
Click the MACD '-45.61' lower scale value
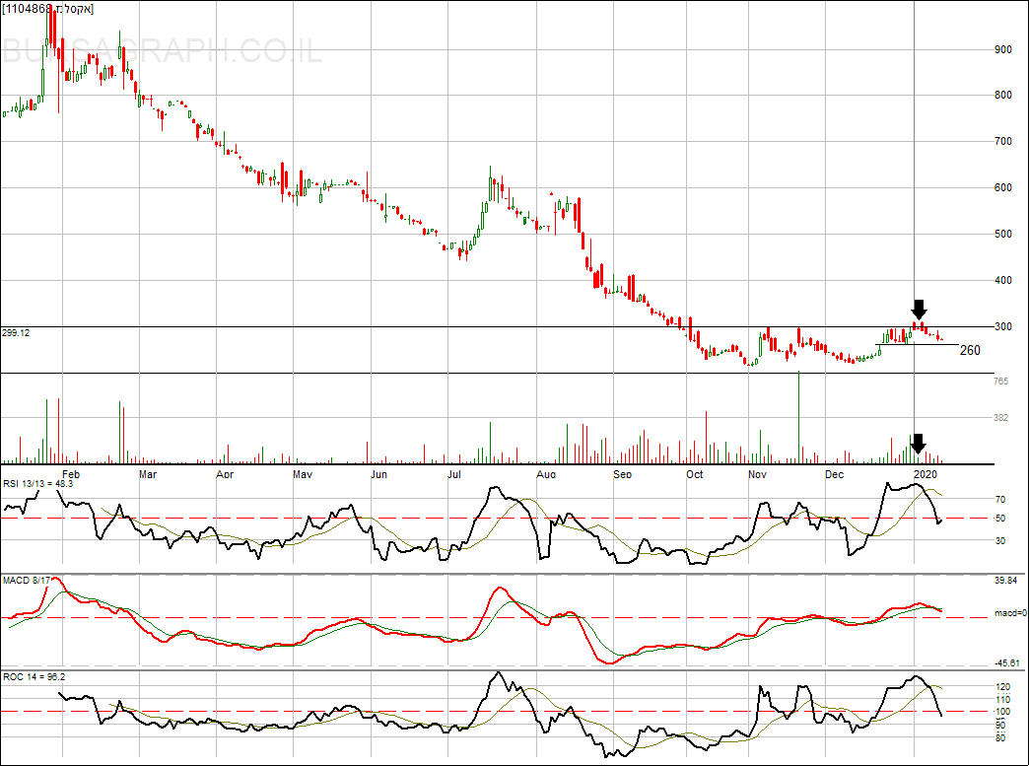click(1006, 662)
